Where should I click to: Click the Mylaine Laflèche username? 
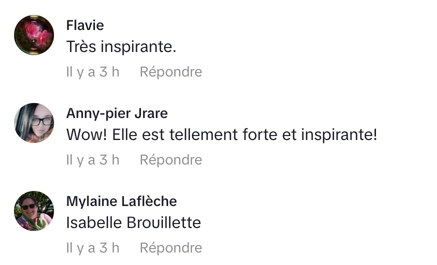[121, 201]
